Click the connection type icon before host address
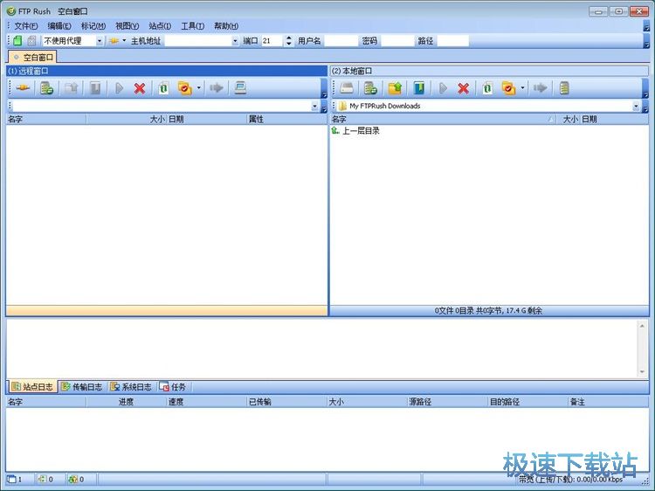Viewport: 655px width, 491px height. pyautogui.click(x=114, y=41)
